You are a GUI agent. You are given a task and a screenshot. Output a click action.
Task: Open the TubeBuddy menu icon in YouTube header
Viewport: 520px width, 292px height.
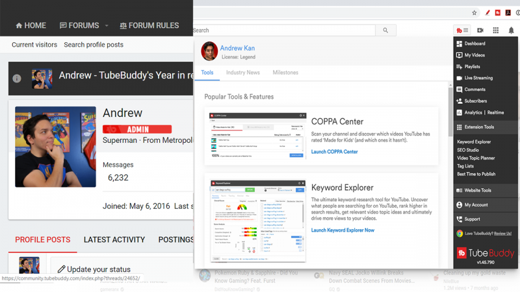(x=462, y=30)
